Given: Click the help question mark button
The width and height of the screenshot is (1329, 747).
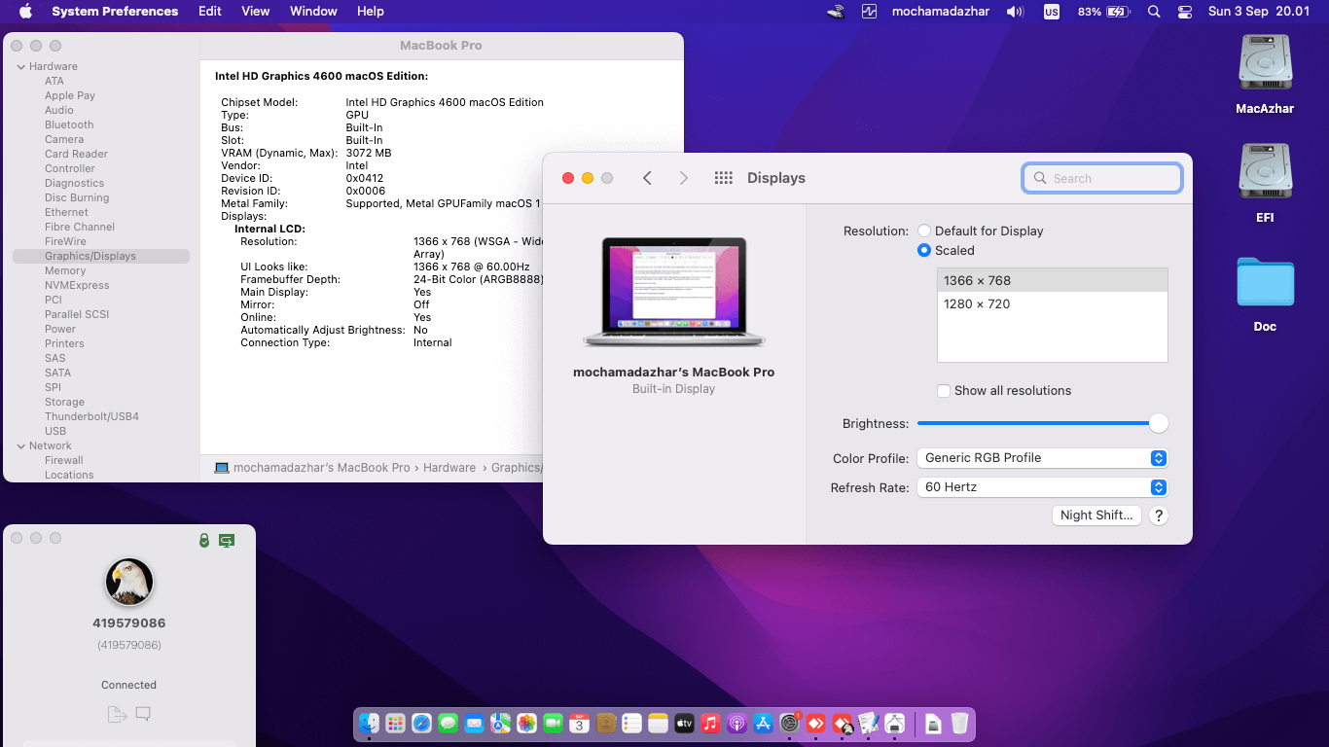Looking at the screenshot, I should (x=1158, y=516).
